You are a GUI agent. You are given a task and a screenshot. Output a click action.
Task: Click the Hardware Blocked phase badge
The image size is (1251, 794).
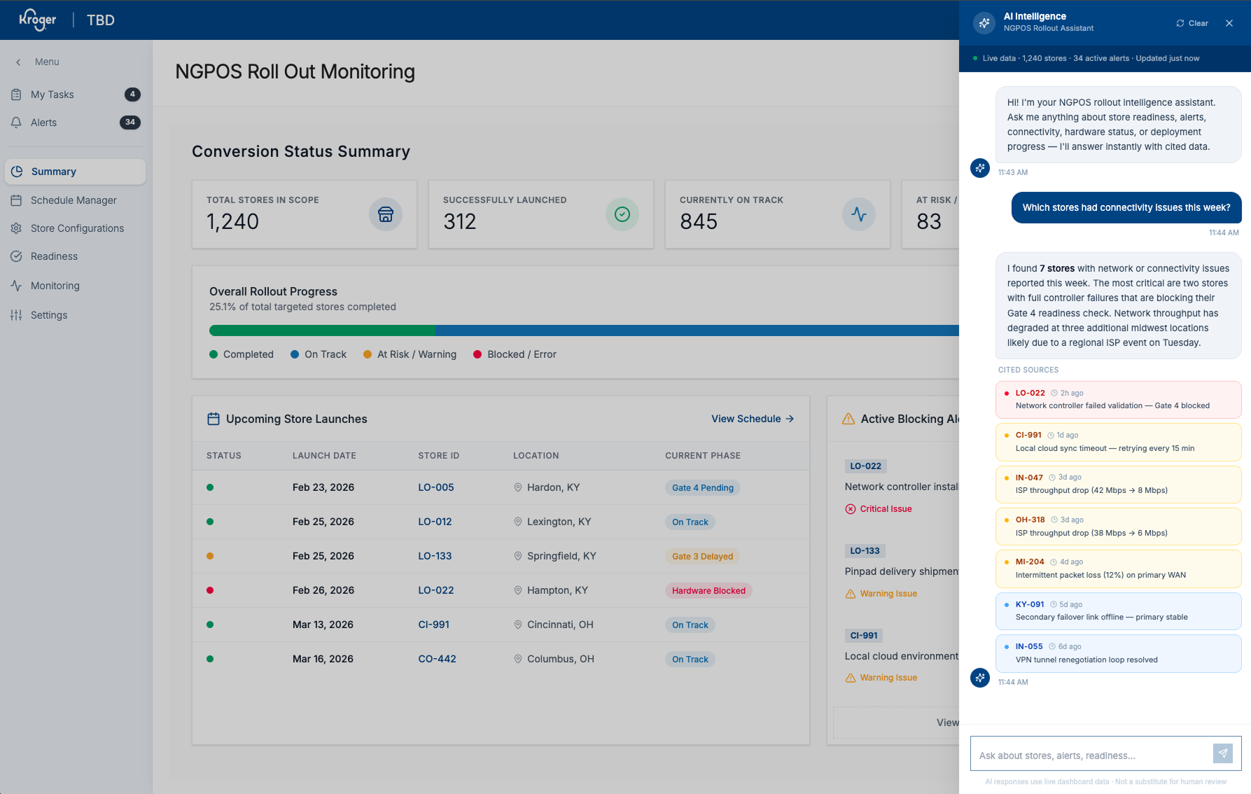point(708,591)
